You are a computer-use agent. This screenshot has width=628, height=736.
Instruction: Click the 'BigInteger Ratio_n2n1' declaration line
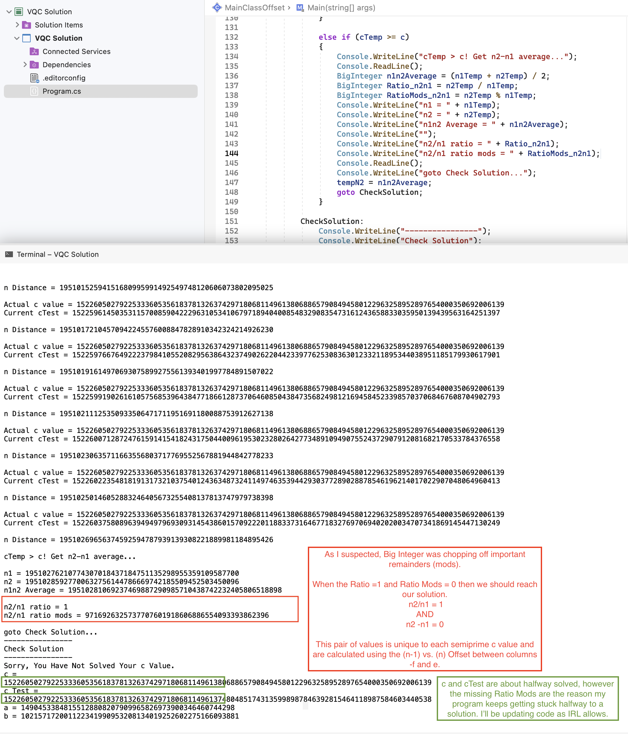(427, 86)
